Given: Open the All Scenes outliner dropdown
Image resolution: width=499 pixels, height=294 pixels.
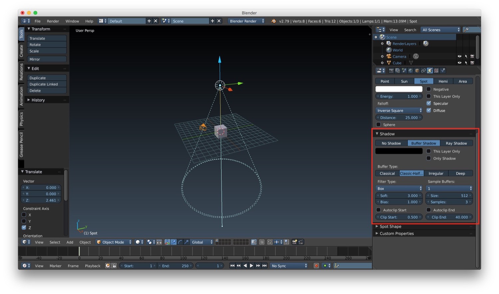Looking at the screenshot, I should pyautogui.click(x=440, y=30).
